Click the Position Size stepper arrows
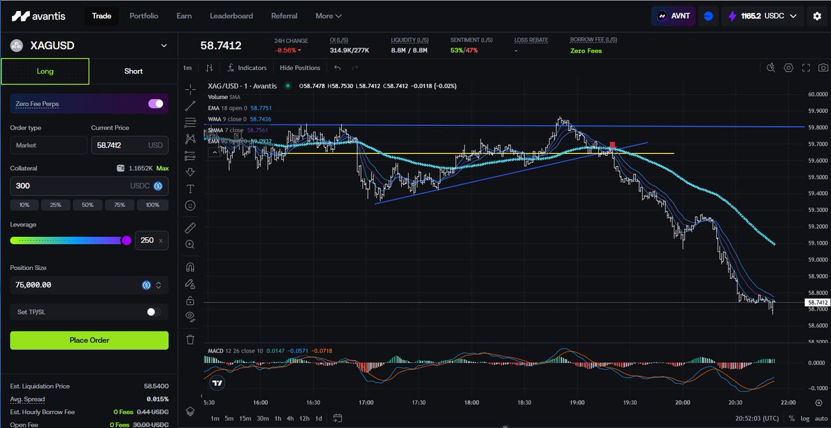 coord(159,285)
